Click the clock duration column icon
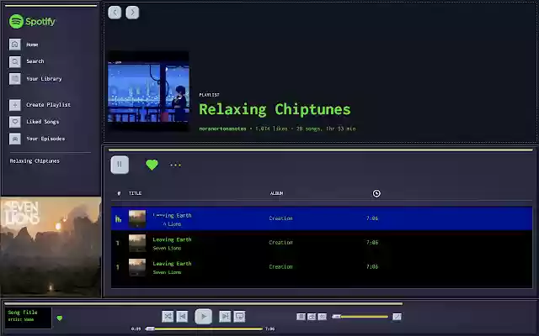The width and height of the screenshot is (539, 336). point(376,193)
